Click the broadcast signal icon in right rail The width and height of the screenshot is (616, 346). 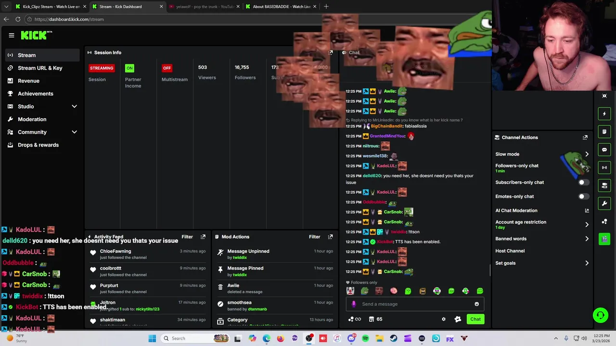click(604, 167)
